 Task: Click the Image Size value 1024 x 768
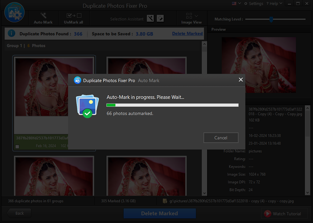click(x=257, y=174)
